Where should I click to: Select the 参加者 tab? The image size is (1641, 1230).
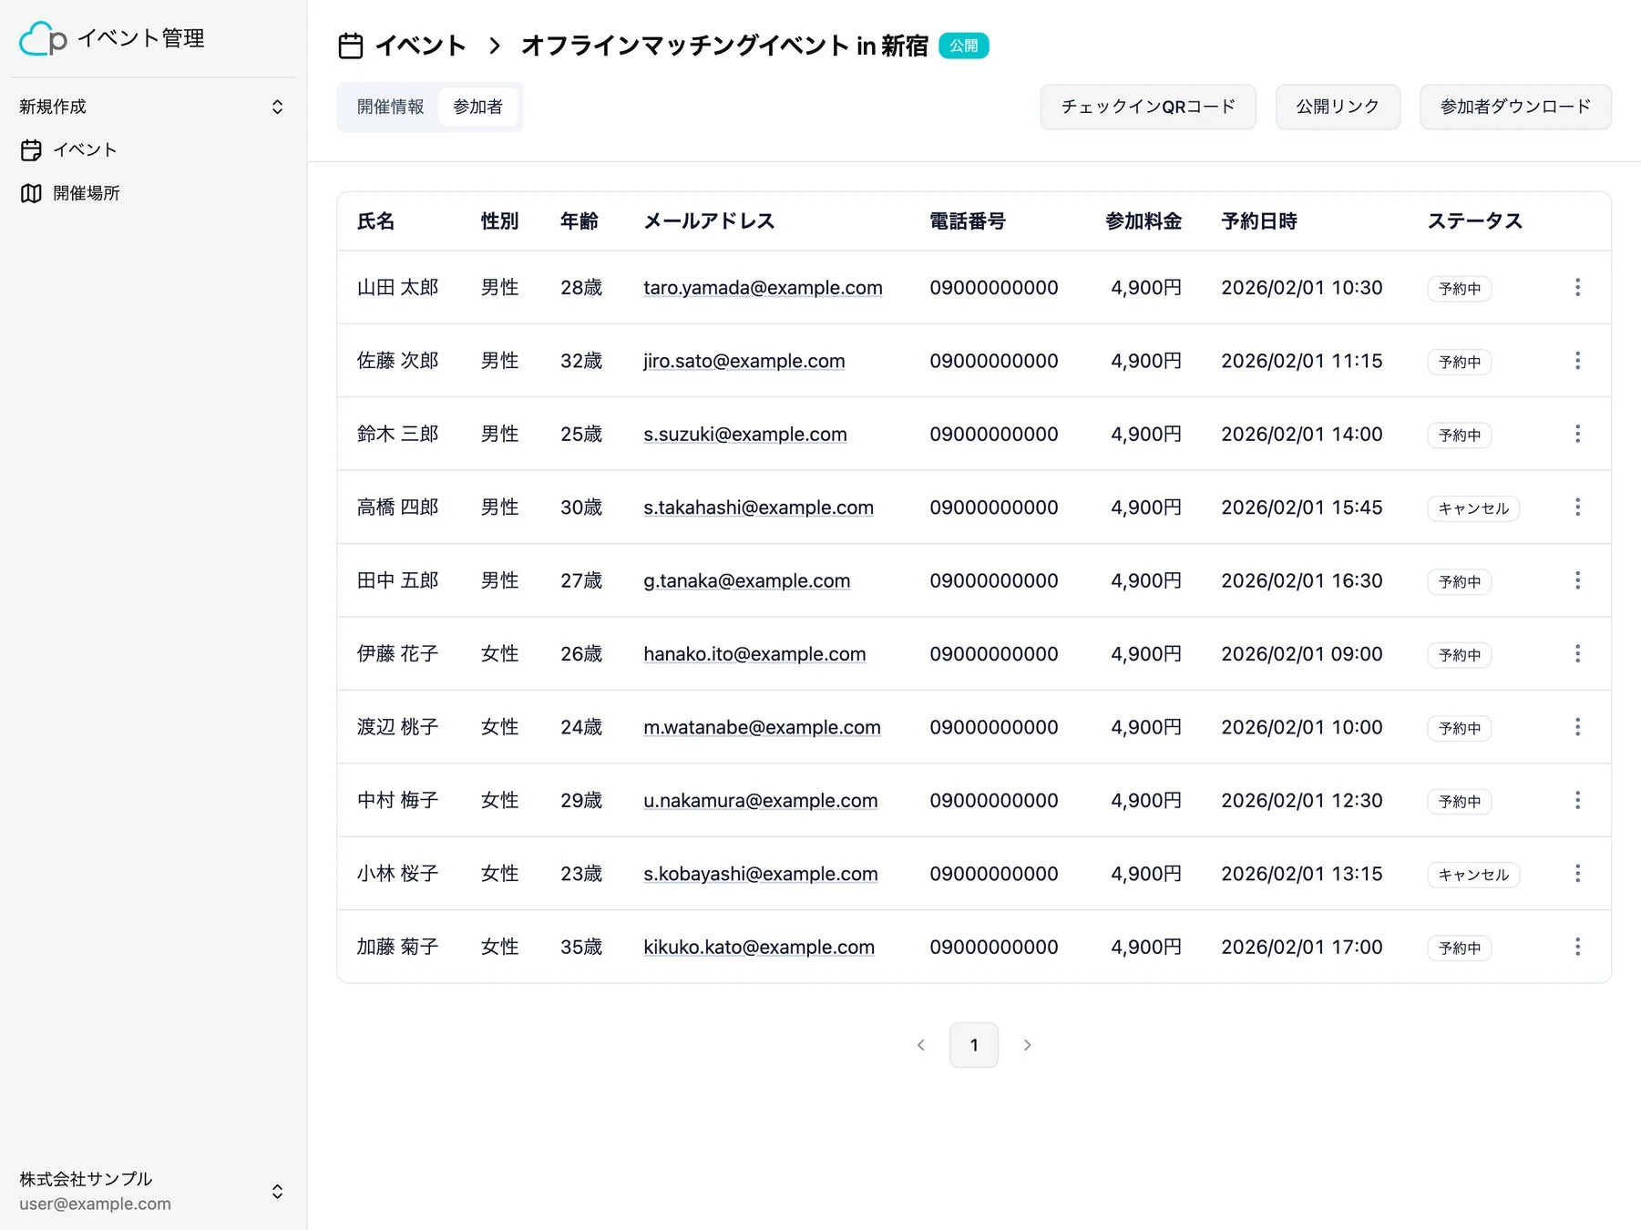pyautogui.click(x=478, y=107)
